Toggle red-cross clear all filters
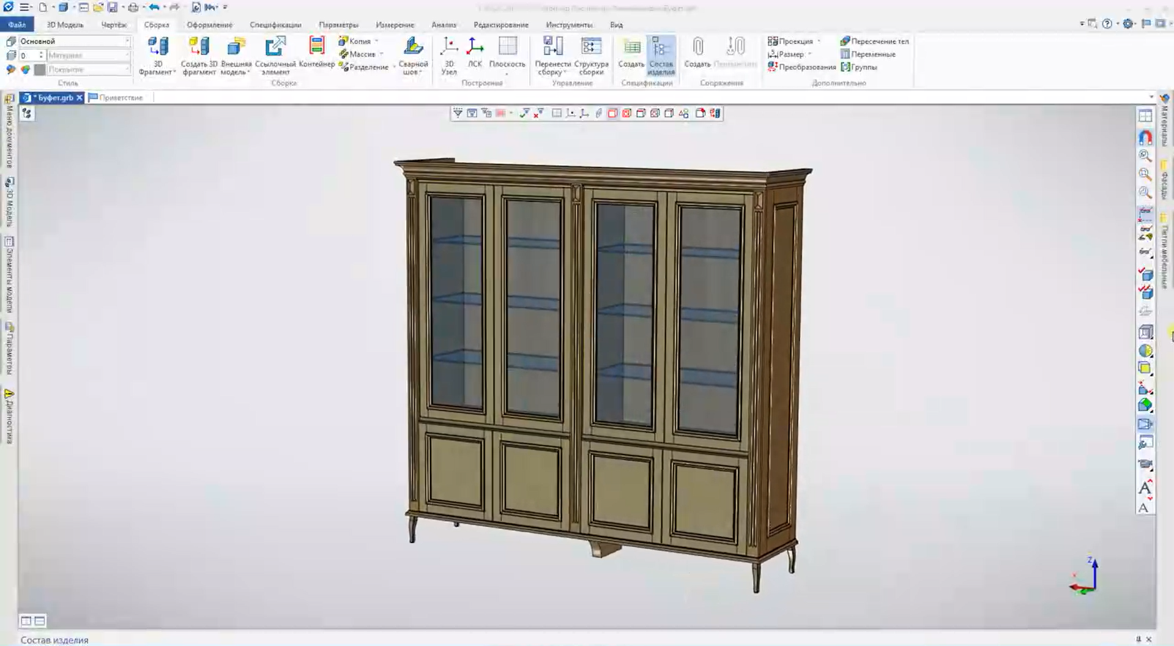This screenshot has height=646, width=1174. tap(538, 113)
